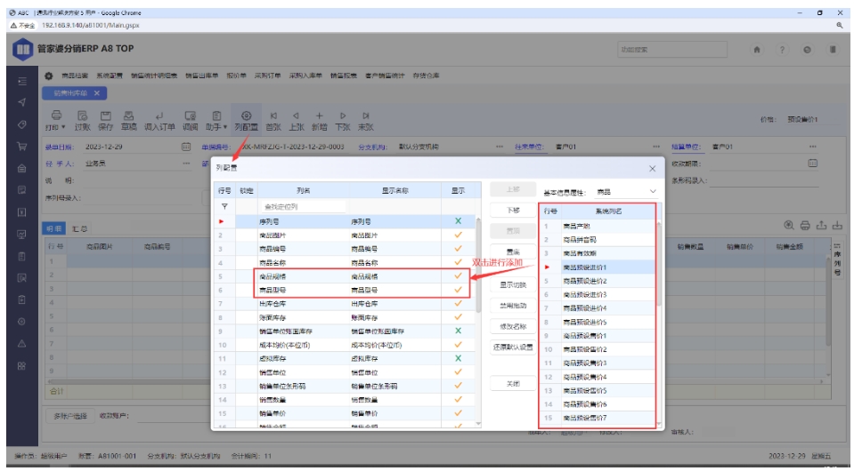Click the 打印 printer toolbar icon
Screen dimensions: 854x471
coord(56,116)
